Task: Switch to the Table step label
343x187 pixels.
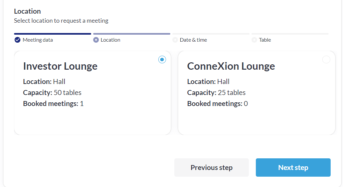Action: click(x=265, y=40)
